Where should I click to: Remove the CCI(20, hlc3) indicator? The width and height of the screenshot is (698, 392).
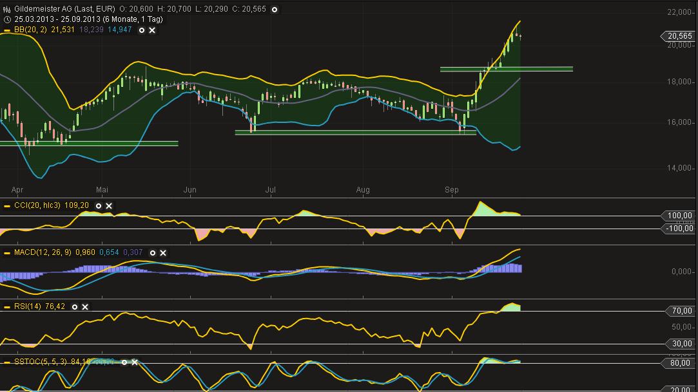pos(109,206)
